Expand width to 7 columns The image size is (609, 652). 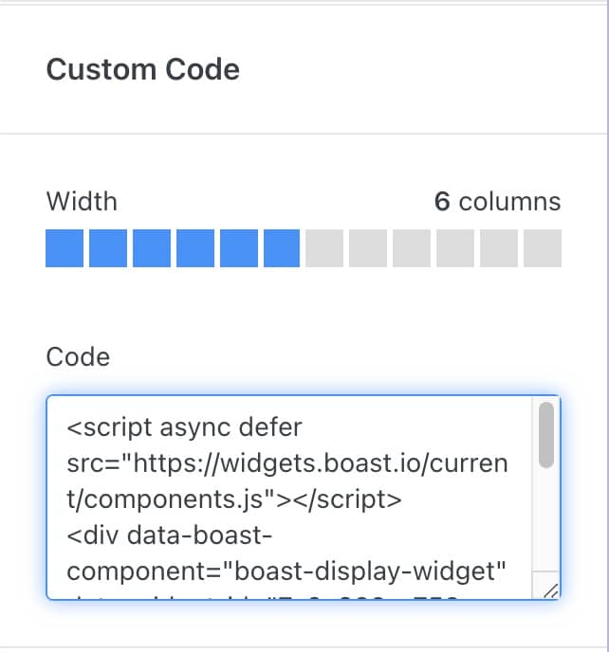pos(324,248)
